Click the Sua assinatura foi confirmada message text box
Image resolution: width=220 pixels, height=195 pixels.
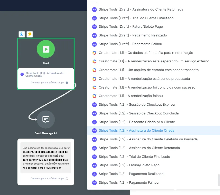click(x=46, y=158)
